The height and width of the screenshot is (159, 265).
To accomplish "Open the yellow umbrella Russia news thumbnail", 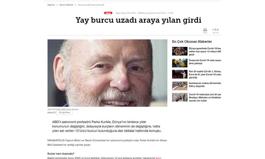I will click(x=180, y=63).
